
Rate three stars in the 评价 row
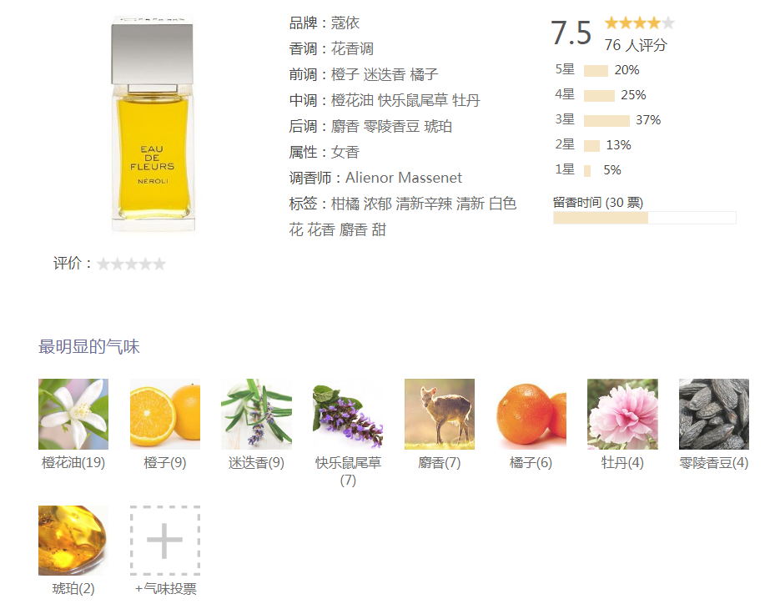pyautogui.click(x=131, y=264)
